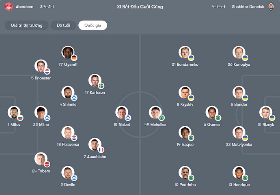The width and height of the screenshot is (280, 195).
Task: Open Meirelles' player avatar
Action: 155,112
